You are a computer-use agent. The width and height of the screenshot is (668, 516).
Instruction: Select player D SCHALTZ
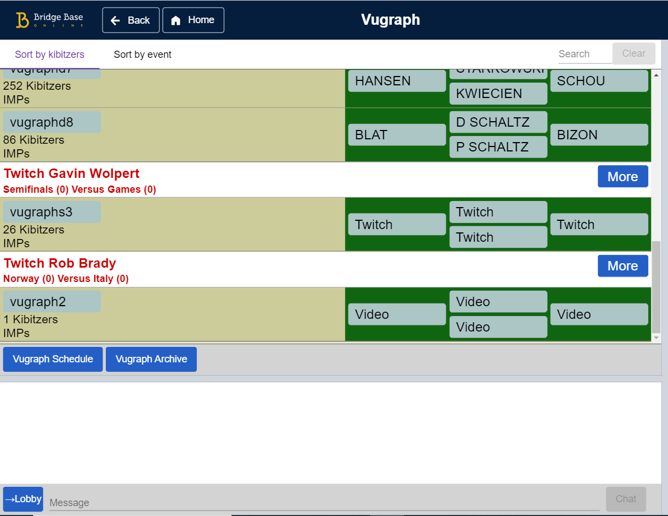(498, 122)
